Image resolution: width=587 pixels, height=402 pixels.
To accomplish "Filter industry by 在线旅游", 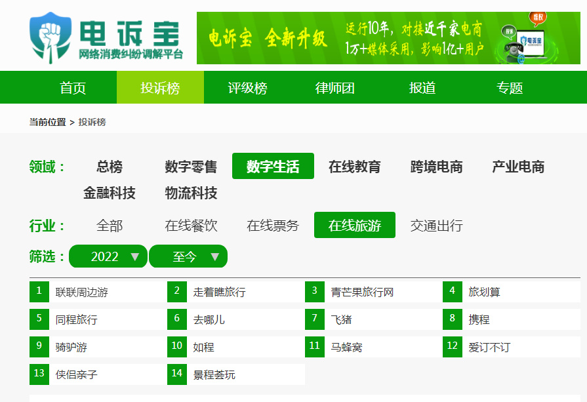I will (355, 226).
